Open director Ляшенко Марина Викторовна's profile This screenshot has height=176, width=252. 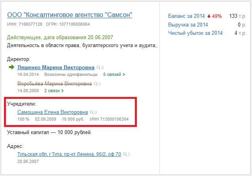click(x=56, y=68)
